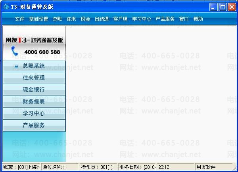Click the 操作员：001(1) status entry

98,167
